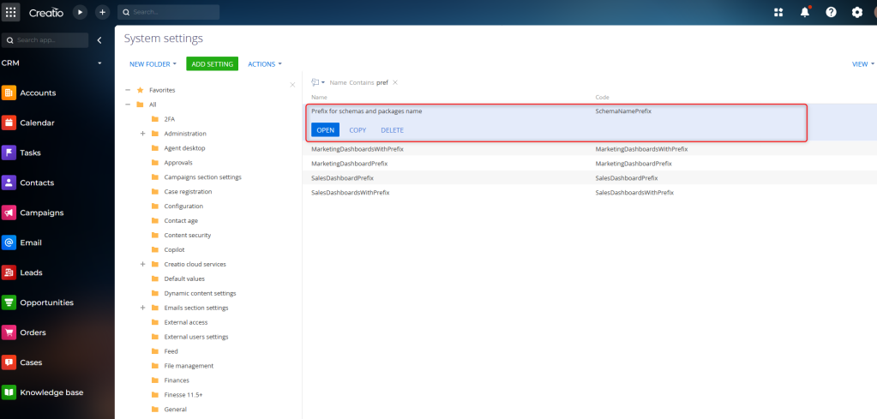
Task: Open the help question mark icon
Action: point(832,12)
